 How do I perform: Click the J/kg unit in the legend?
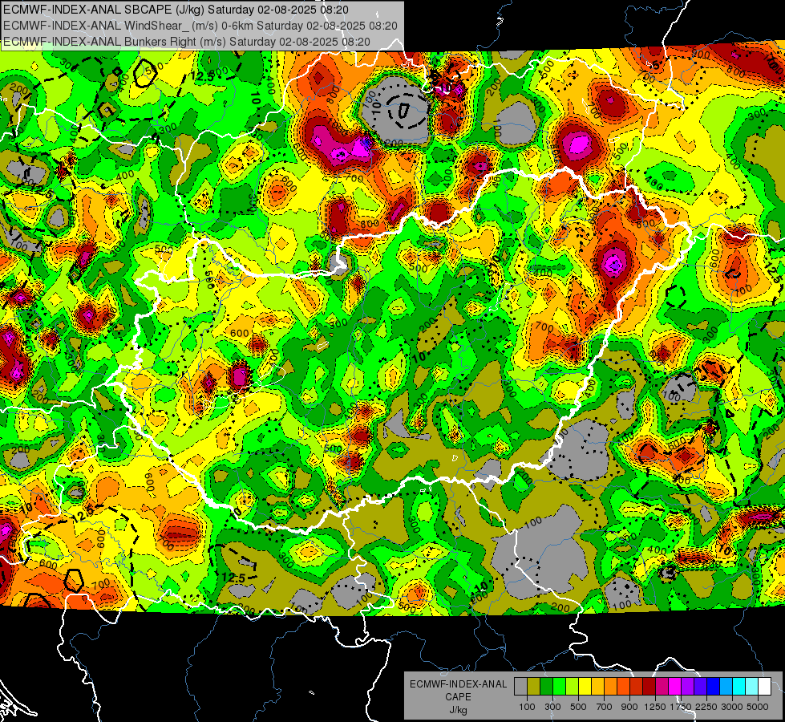tap(459, 710)
